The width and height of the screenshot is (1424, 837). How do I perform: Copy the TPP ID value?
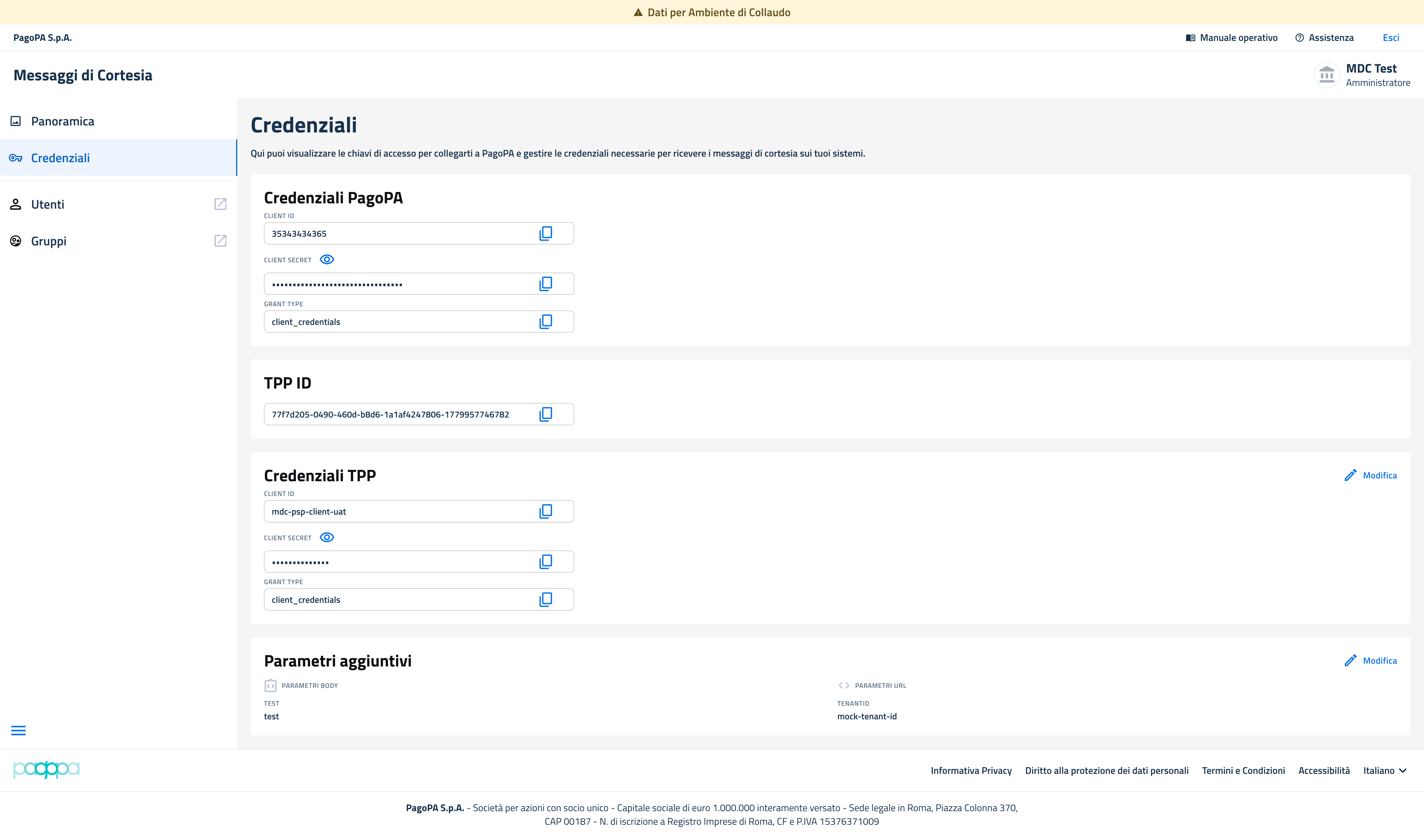click(x=545, y=414)
